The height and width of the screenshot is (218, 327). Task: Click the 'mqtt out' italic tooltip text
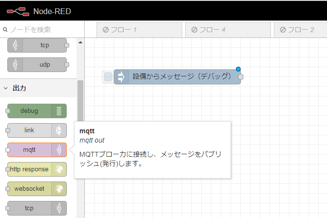click(92, 140)
